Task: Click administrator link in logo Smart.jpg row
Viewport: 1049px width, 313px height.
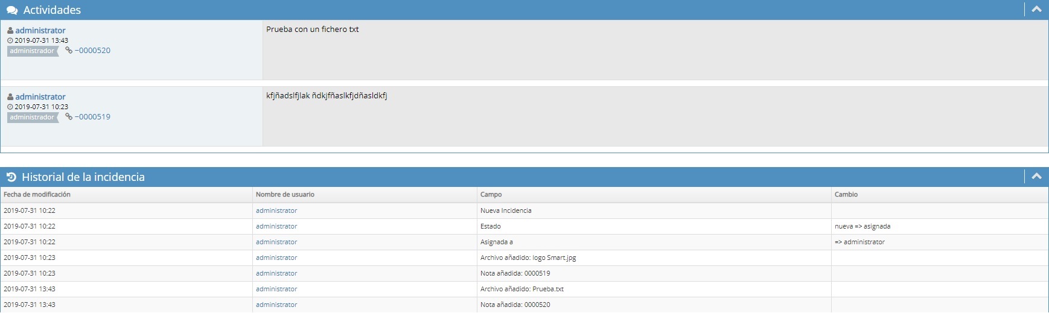Action: [276, 258]
